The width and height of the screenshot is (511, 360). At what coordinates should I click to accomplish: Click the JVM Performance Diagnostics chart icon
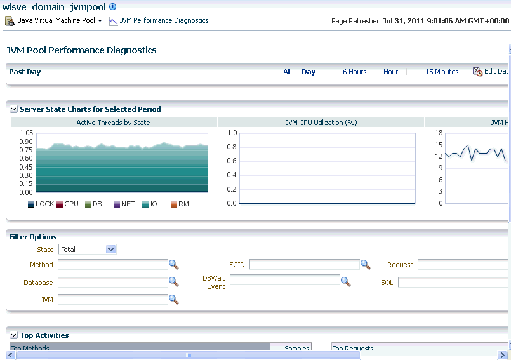click(x=113, y=21)
